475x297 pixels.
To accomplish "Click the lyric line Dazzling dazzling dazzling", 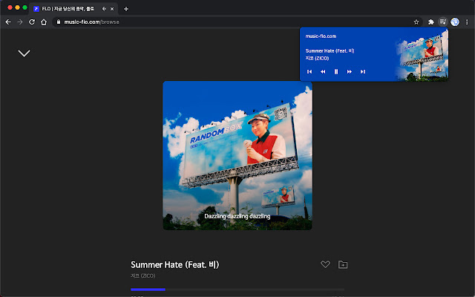I will (x=237, y=216).
